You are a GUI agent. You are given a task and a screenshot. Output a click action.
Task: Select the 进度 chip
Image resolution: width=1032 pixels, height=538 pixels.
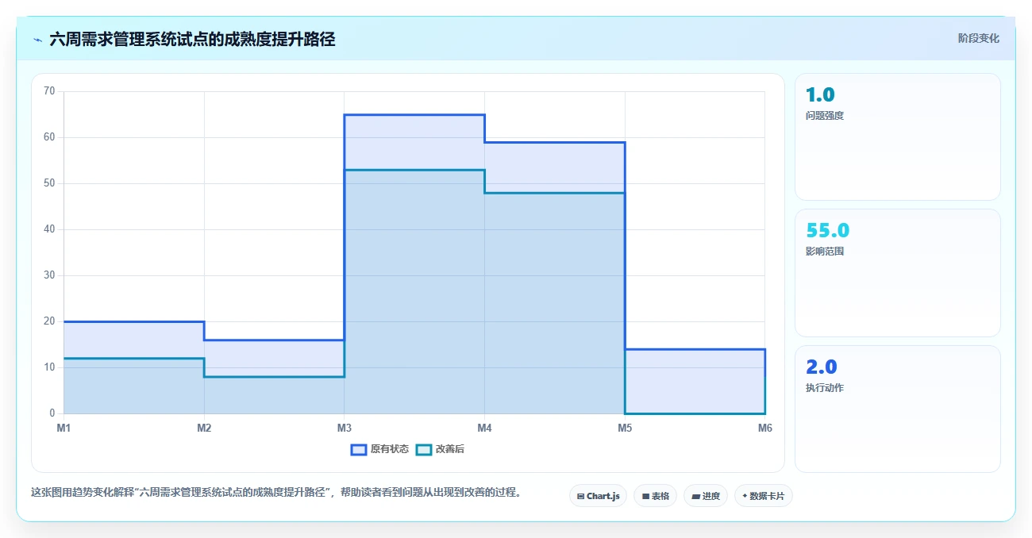click(706, 496)
